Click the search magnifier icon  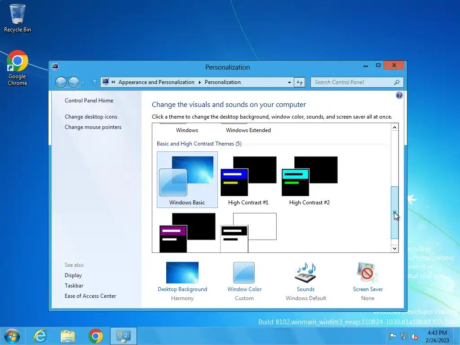point(397,83)
